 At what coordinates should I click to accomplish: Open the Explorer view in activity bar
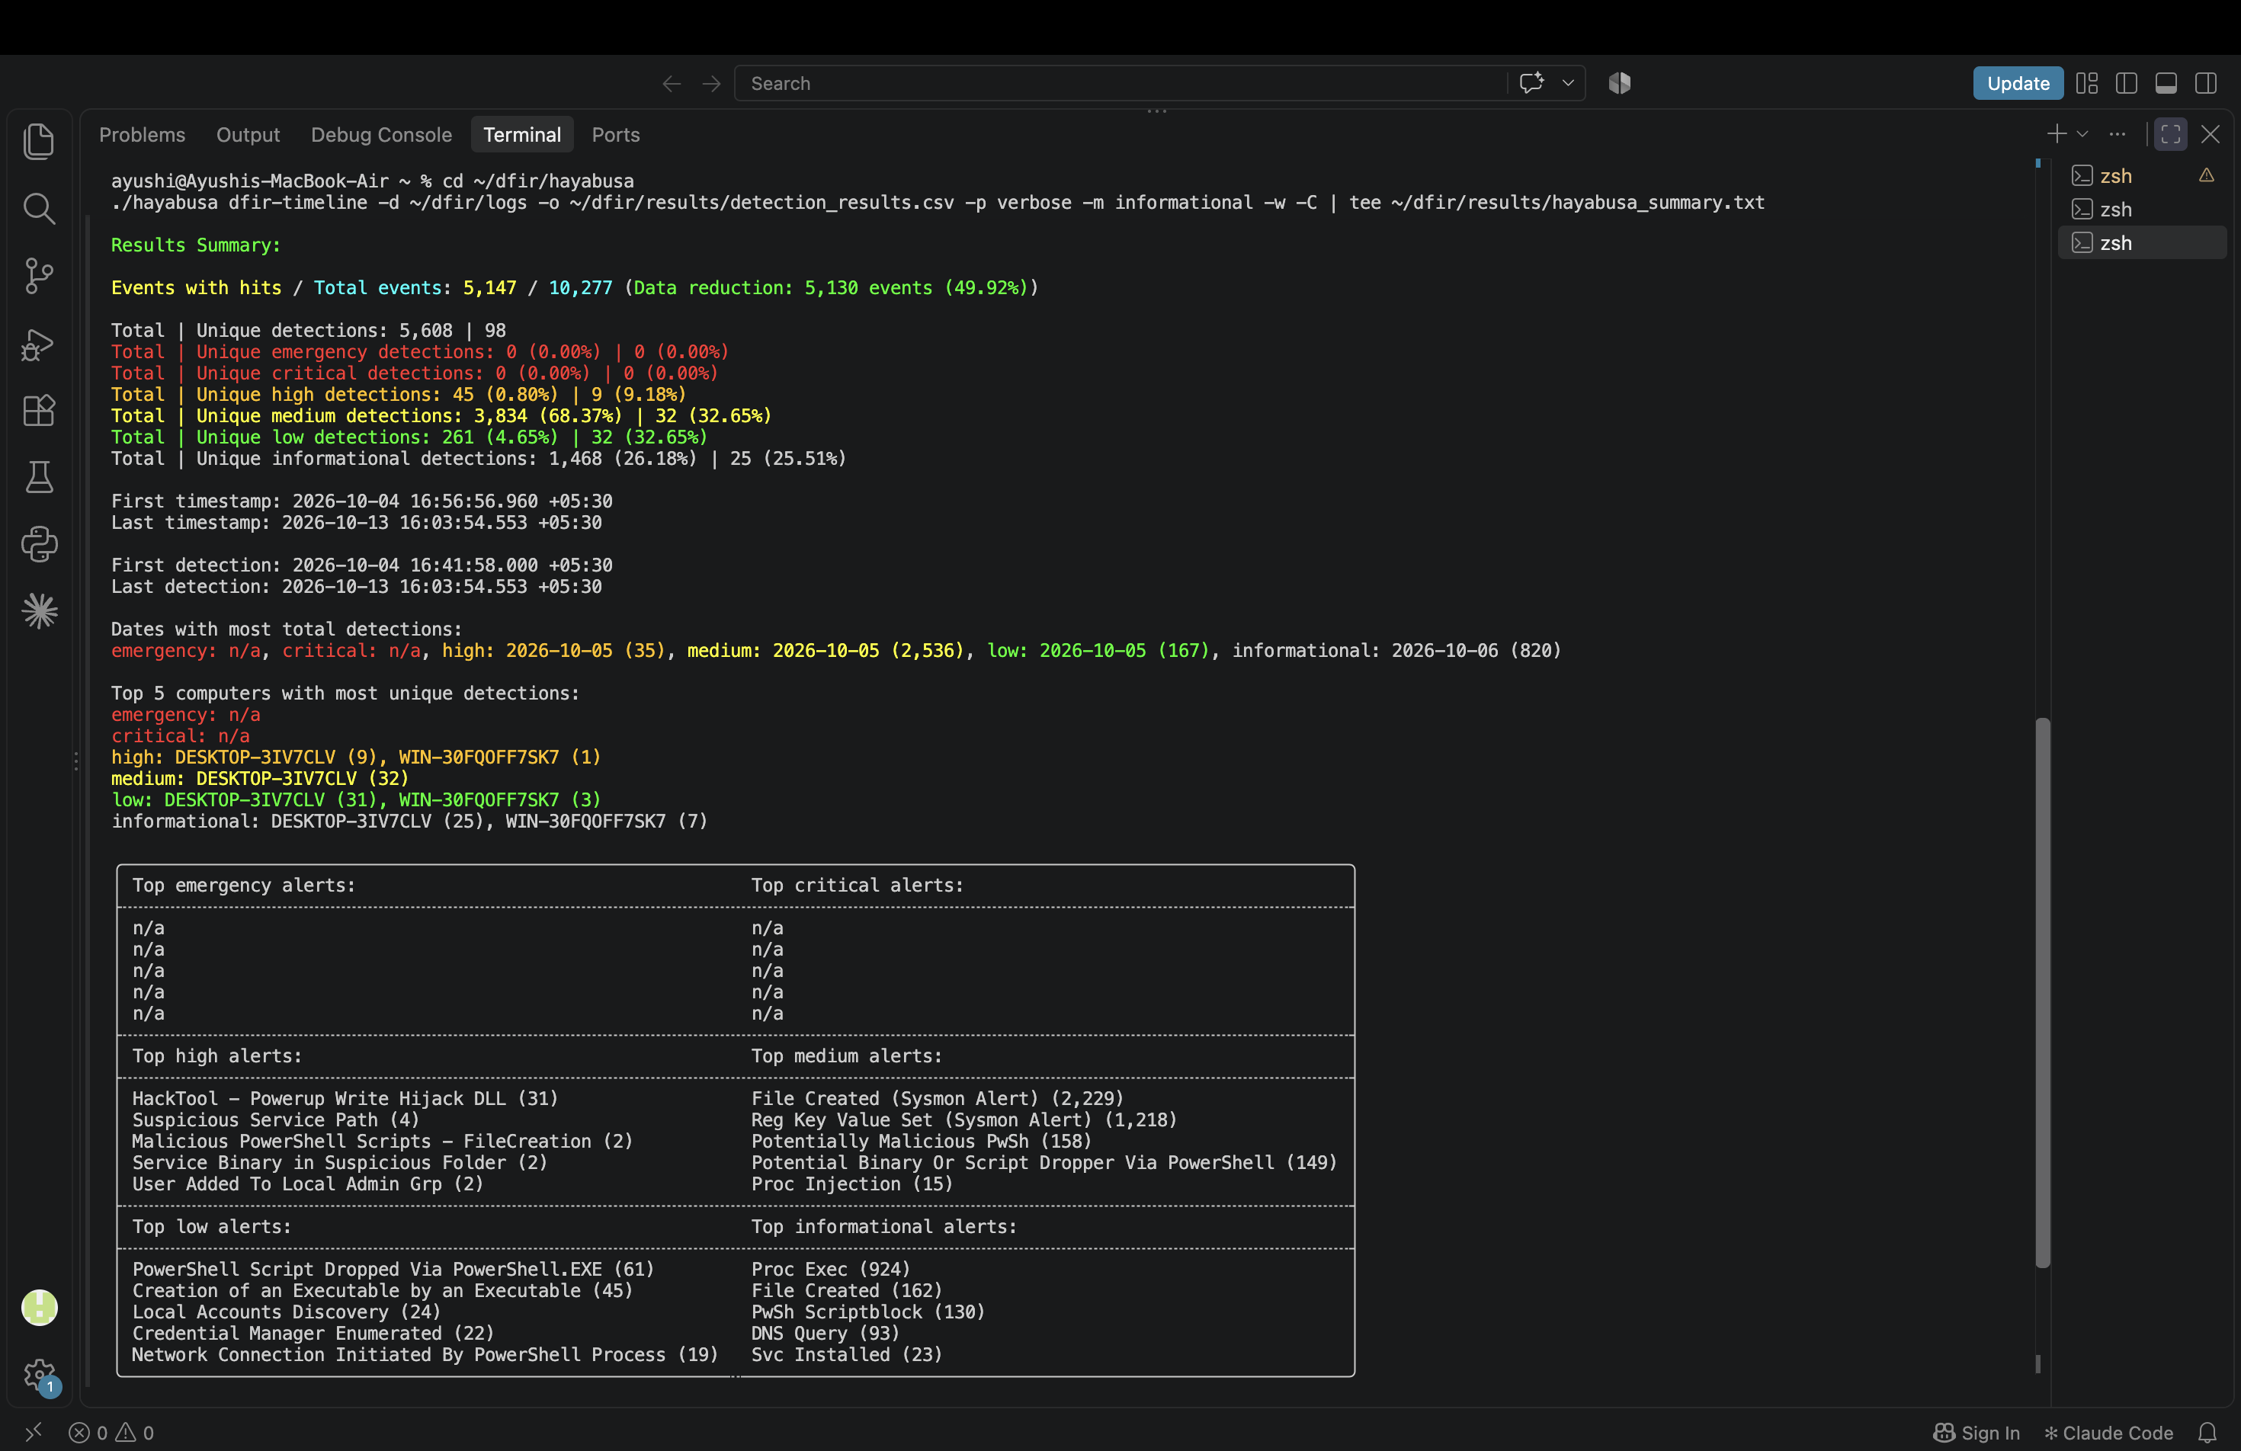click(39, 141)
